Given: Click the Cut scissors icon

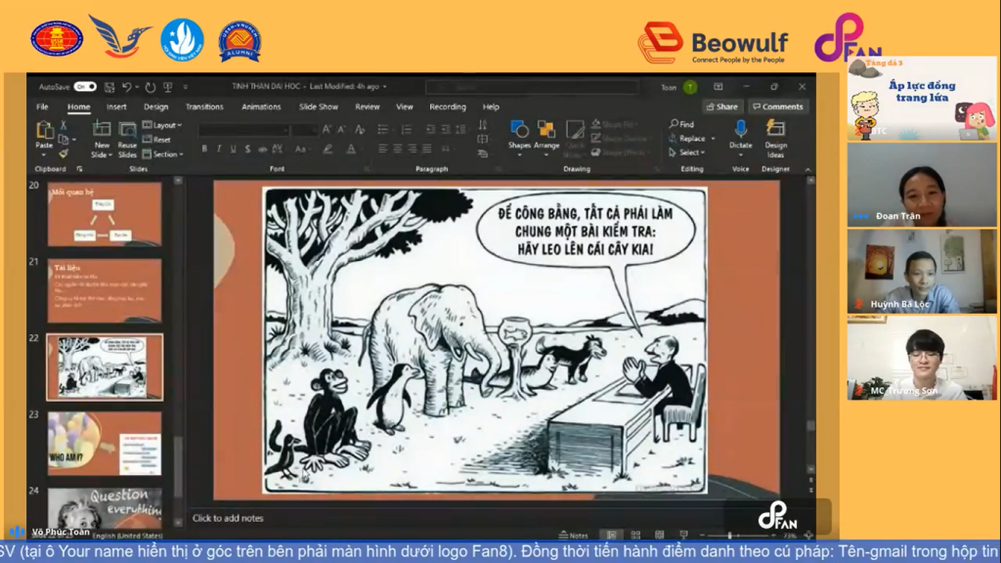Looking at the screenshot, I should click(64, 126).
